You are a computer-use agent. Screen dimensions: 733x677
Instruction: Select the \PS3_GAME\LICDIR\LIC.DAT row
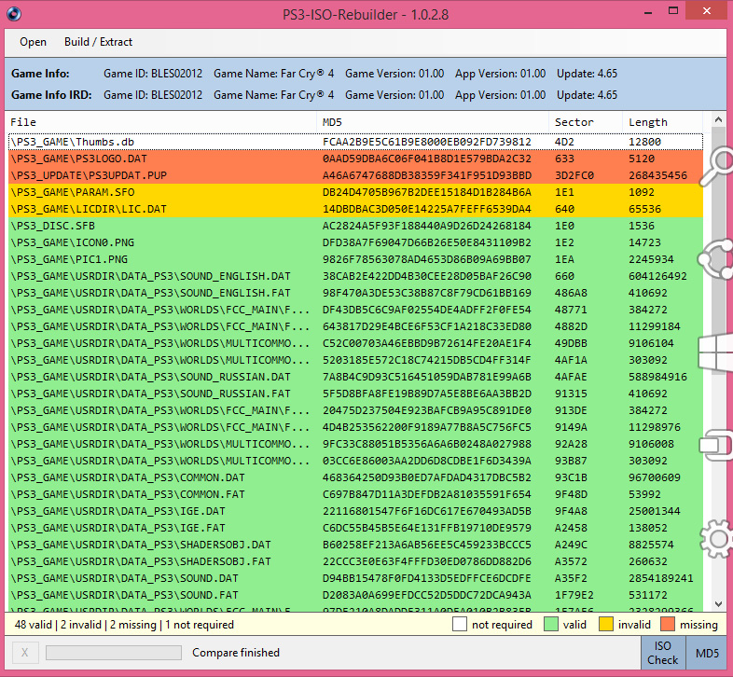coord(355,209)
